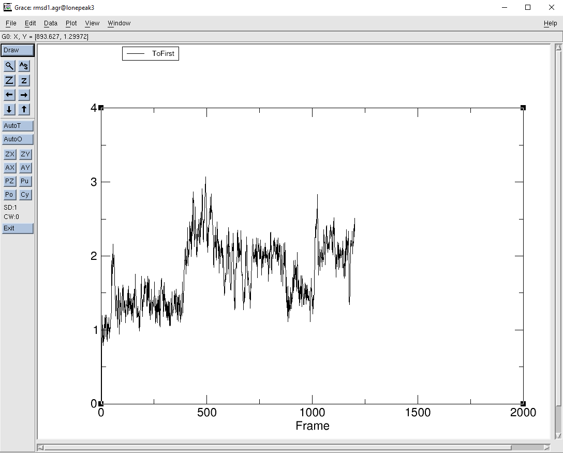This screenshot has height=453, width=563.
Task: Select the magnifier zoom tool
Action: tap(9, 66)
